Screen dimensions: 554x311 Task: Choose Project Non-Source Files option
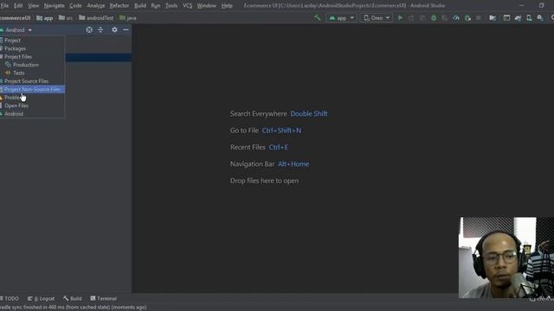(x=32, y=89)
